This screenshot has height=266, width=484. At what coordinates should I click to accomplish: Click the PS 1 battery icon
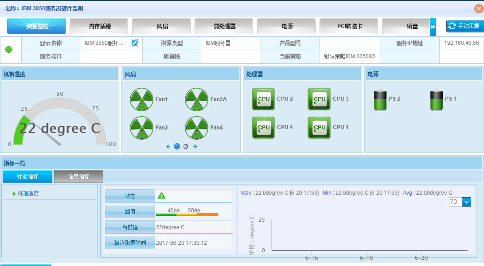[437, 100]
